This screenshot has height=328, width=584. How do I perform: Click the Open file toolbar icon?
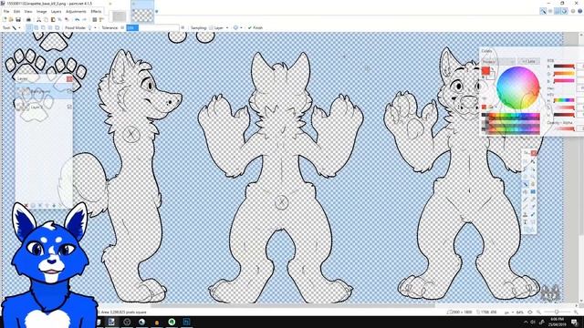11,20
